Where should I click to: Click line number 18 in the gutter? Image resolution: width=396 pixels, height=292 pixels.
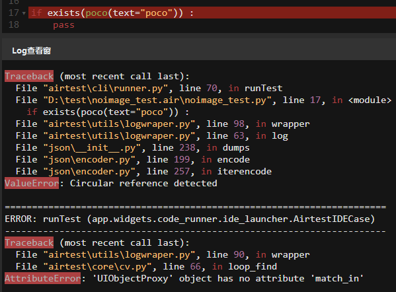coord(14,24)
